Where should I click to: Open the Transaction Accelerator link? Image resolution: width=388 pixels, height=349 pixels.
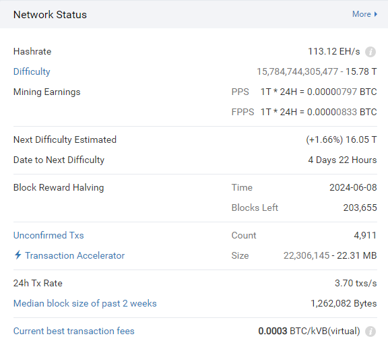pos(75,255)
